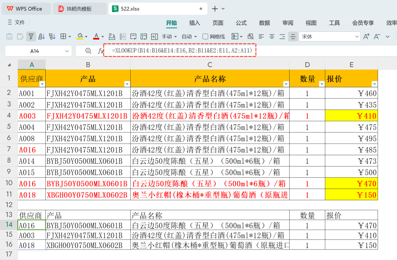The height and width of the screenshot is (260, 397).
Task: Switch to the 页面 tab
Action: click(218, 23)
